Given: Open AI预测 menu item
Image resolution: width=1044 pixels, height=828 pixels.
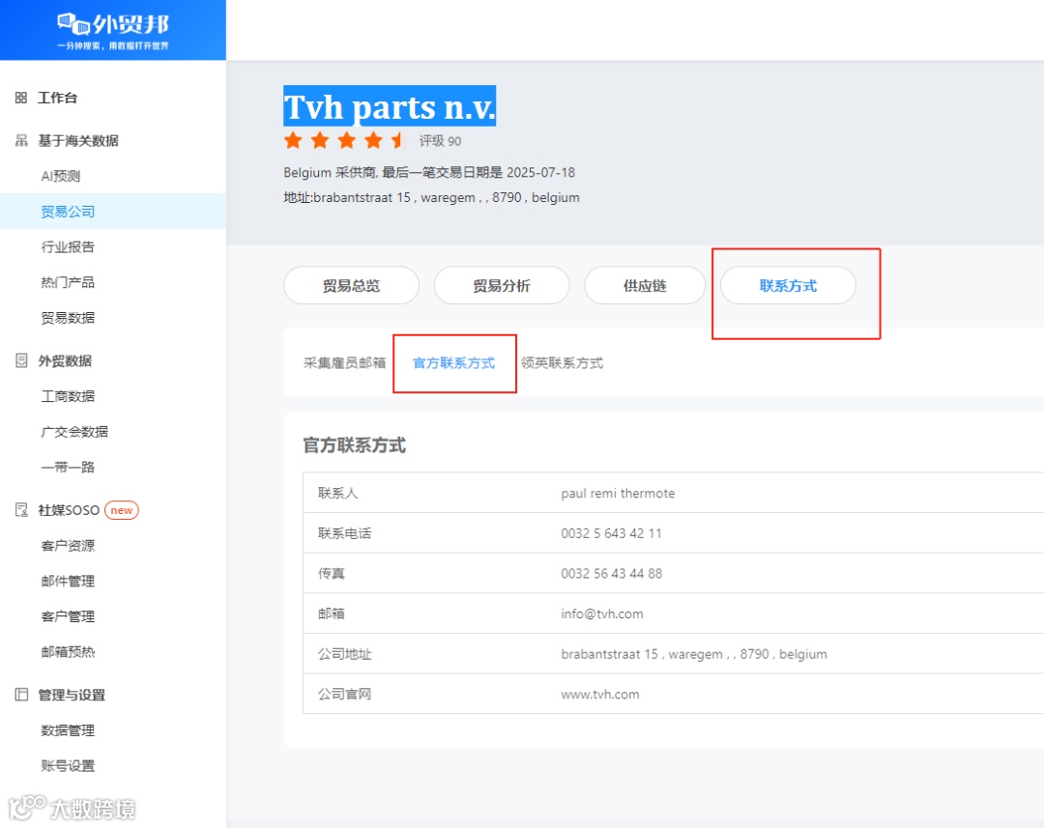Looking at the screenshot, I should (x=61, y=176).
